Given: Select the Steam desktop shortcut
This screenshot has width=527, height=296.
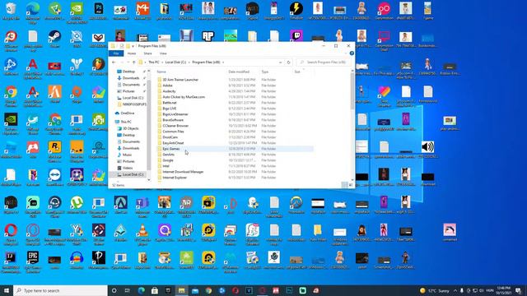Looking at the screenshot, I should pyautogui.click(x=54, y=39).
